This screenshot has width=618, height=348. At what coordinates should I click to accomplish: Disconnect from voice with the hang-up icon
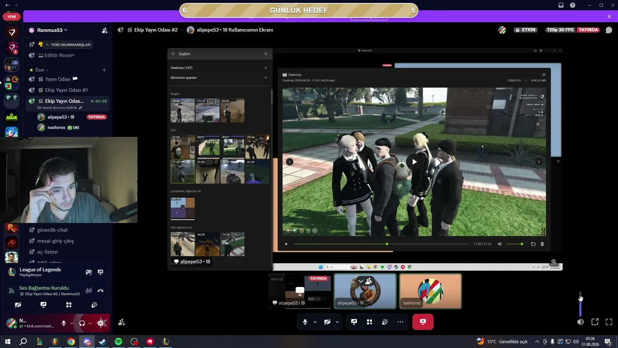[x=100, y=290]
